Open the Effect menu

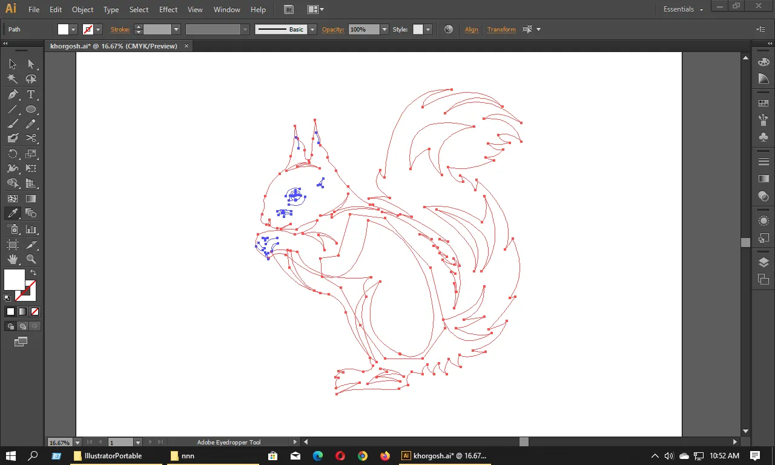coord(168,10)
